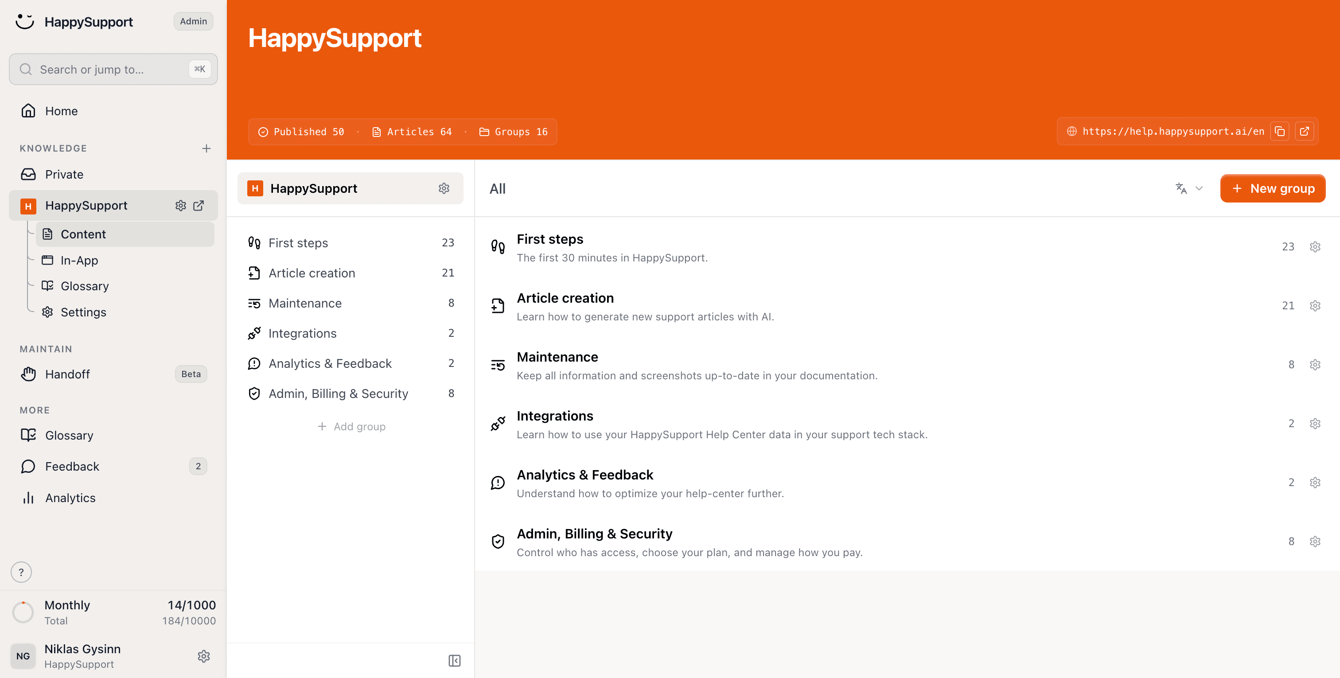Click the Search or jump to field
This screenshot has width=1340, height=678.
click(x=113, y=69)
